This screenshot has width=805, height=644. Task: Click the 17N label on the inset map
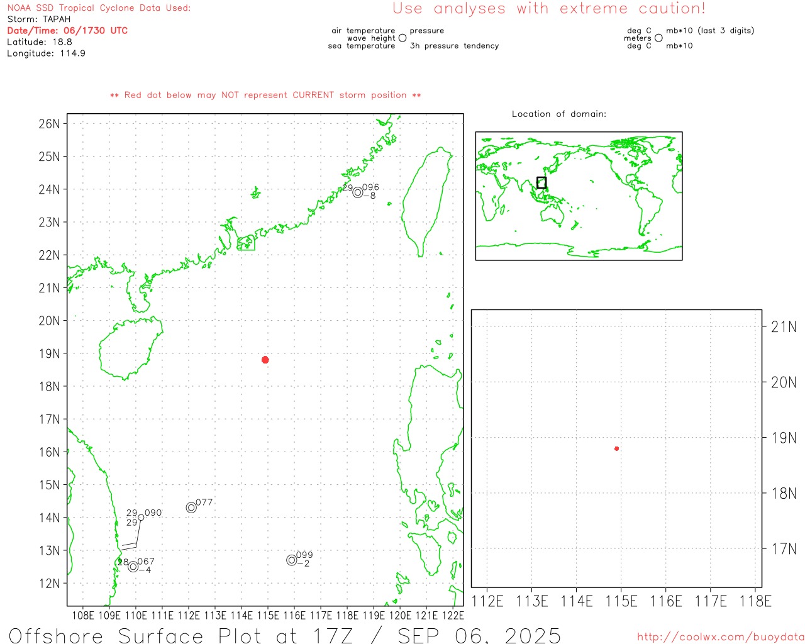pyautogui.click(x=784, y=549)
